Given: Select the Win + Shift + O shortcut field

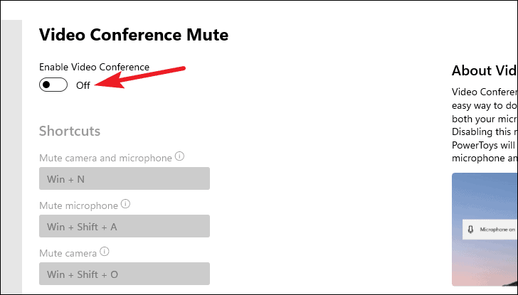Looking at the screenshot, I should click(x=125, y=274).
